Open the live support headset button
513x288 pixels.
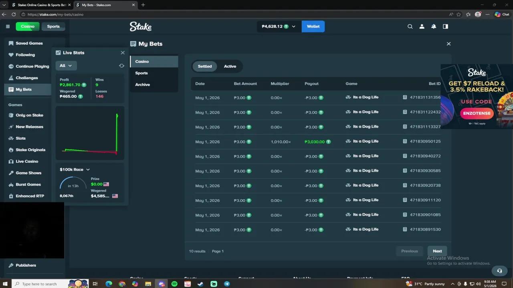[499, 271]
